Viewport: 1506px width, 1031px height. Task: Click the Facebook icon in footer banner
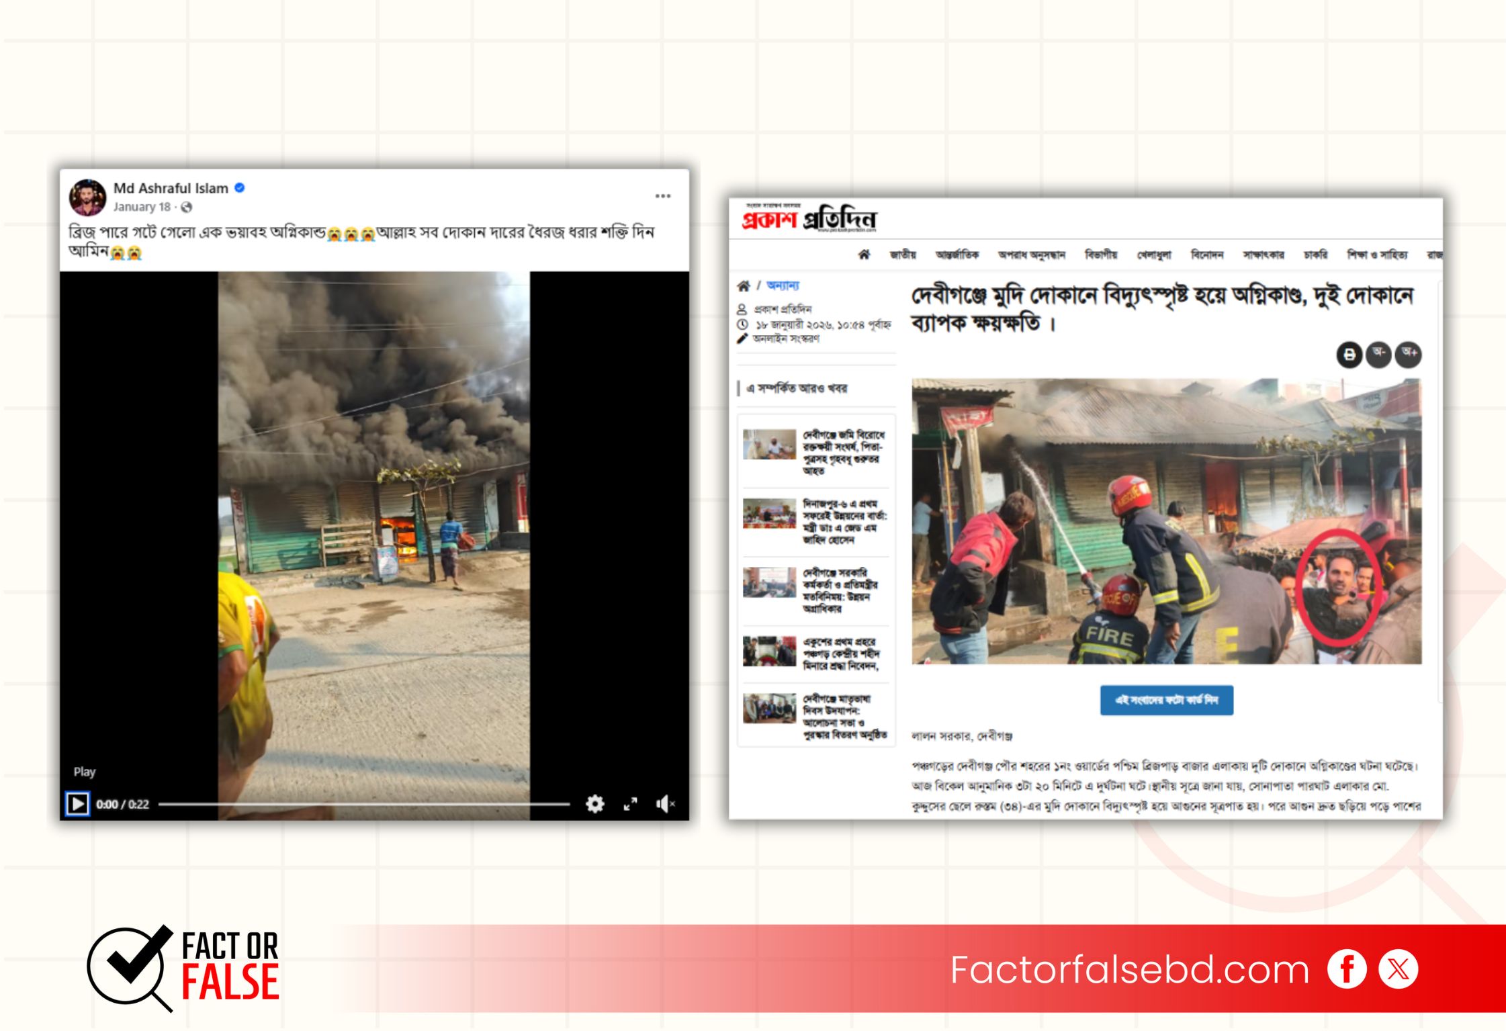click(x=1346, y=969)
